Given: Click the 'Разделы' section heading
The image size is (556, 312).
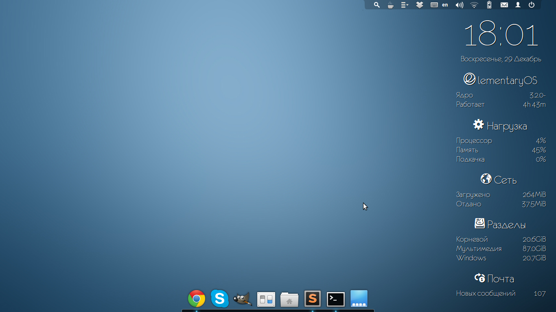Looking at the screenshot, I should pos(506,225).
